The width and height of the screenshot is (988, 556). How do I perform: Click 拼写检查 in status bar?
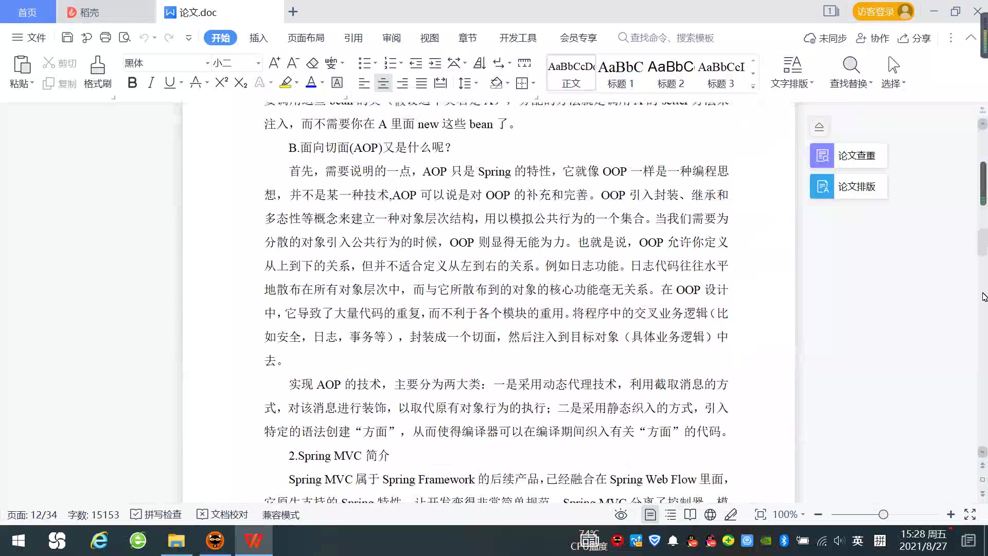pos(156,515)
